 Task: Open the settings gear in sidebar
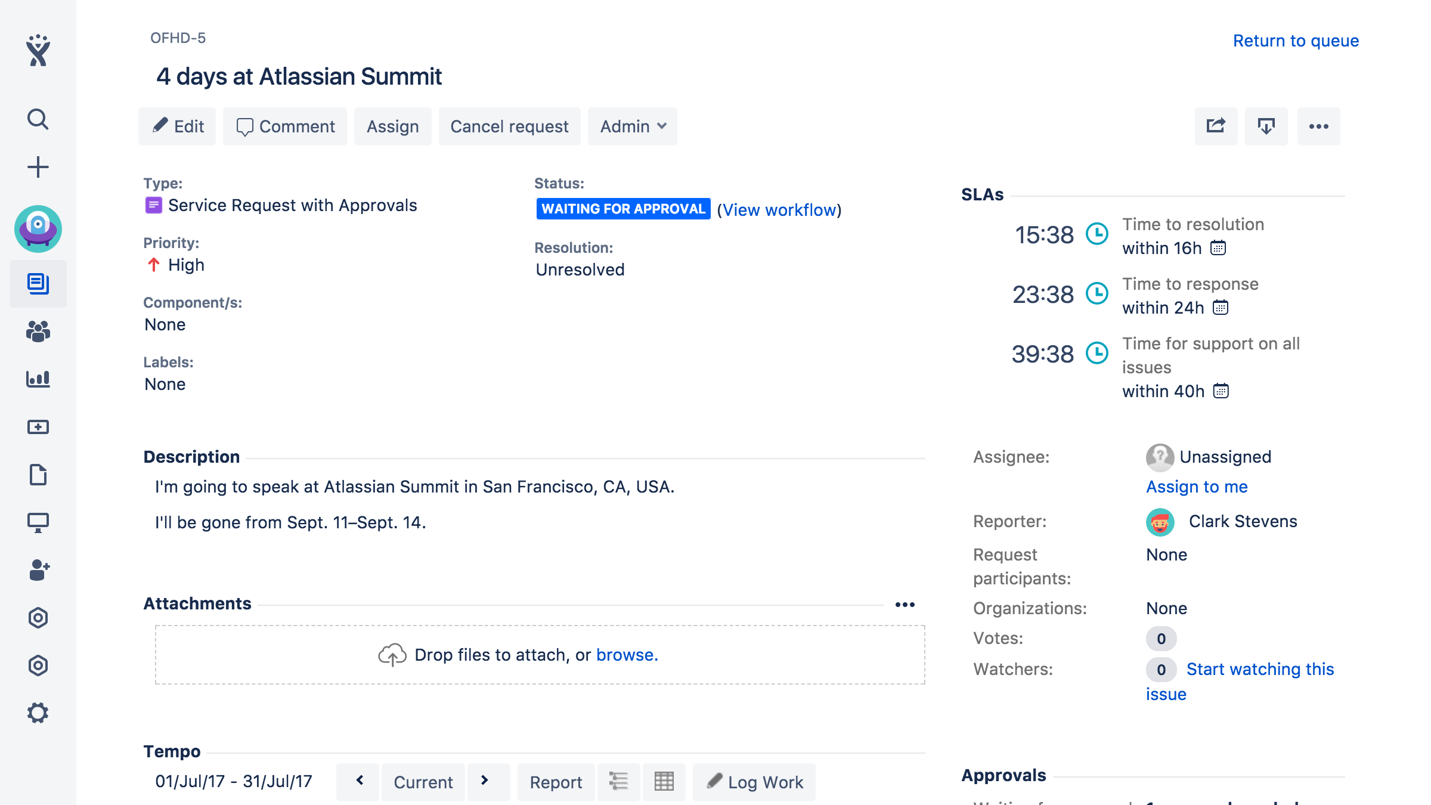click(x=38, y=713)
